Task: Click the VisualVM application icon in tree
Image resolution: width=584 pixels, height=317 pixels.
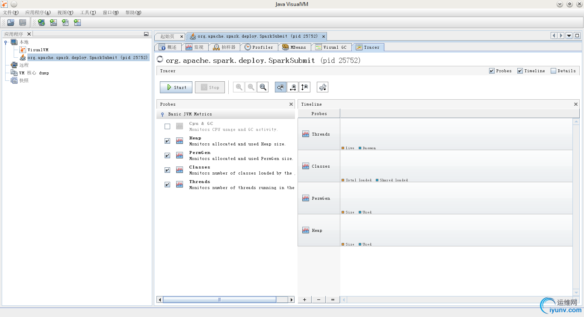Action: point(23,50)
